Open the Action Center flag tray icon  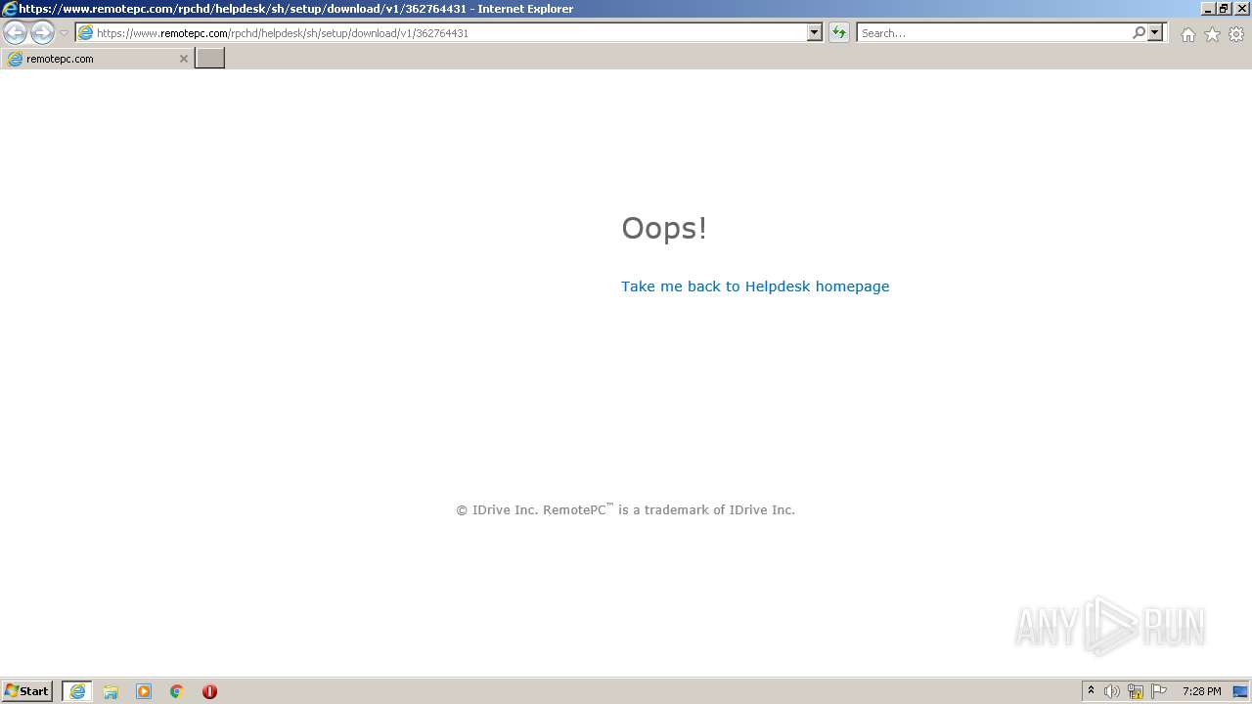point(1159,691)
